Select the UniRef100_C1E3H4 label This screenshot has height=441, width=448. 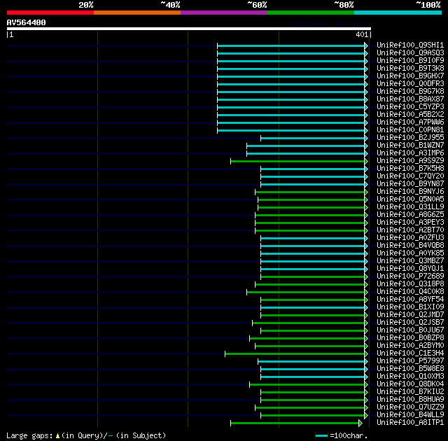[x=410, y=353]
